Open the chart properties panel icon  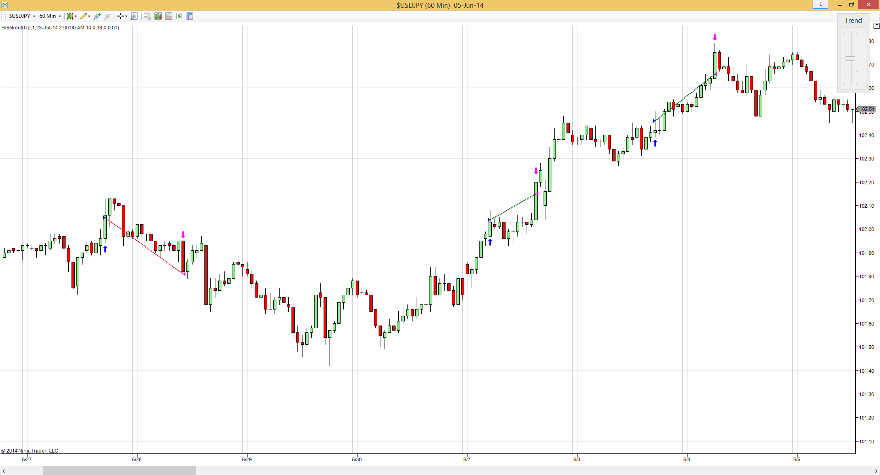[x=190, y=16]
